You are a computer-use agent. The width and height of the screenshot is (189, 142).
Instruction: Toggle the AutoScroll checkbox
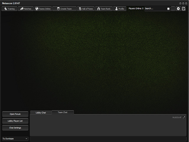pos(184,117)
